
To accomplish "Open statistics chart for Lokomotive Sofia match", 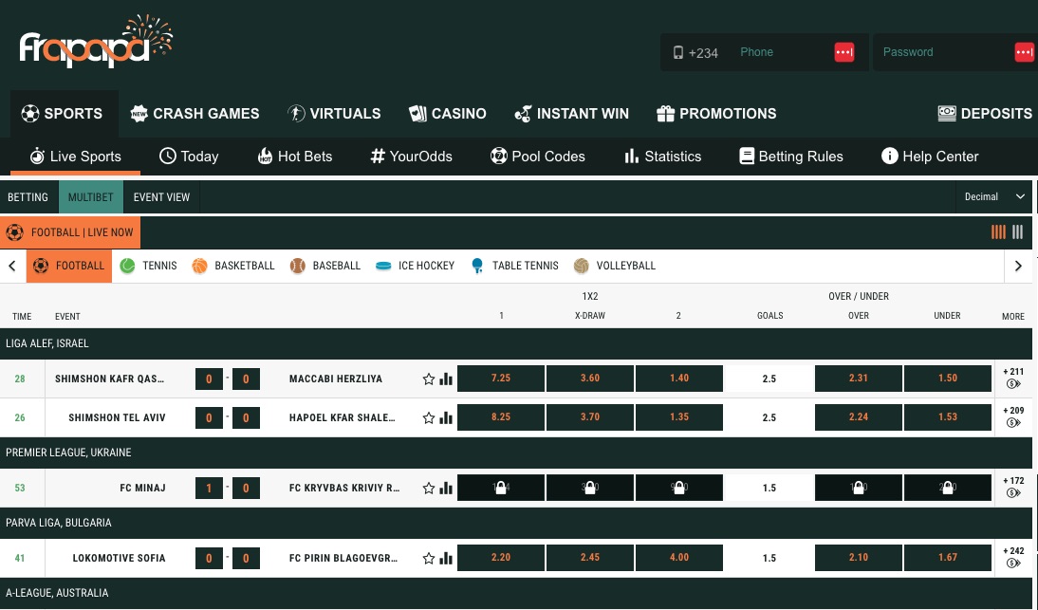I will [x=446, y=559].
